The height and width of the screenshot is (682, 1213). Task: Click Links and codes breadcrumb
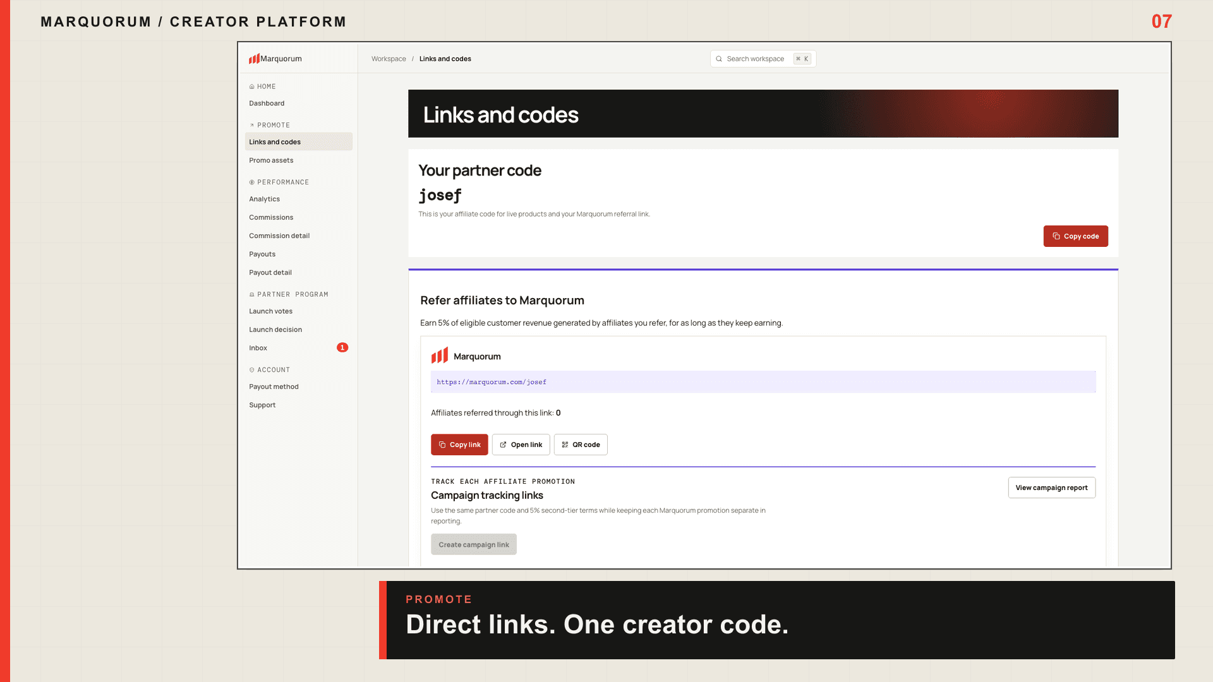click(x=445, y=59)
